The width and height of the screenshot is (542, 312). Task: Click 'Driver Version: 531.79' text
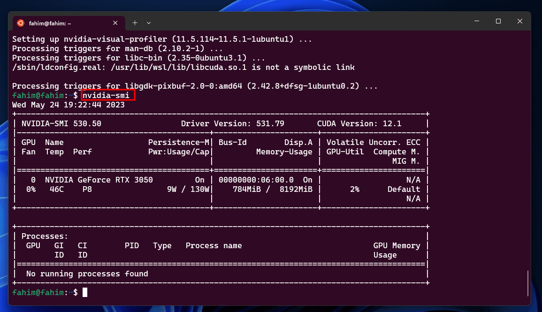(233, 124)
